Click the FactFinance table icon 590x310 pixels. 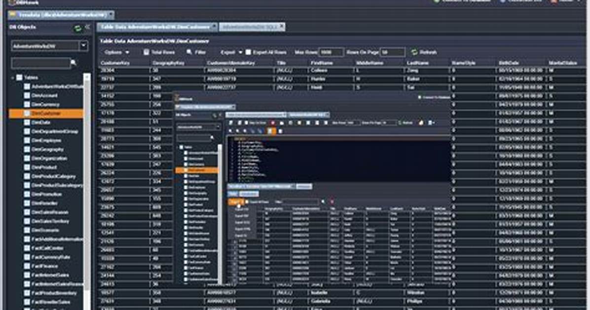[27, 266]
